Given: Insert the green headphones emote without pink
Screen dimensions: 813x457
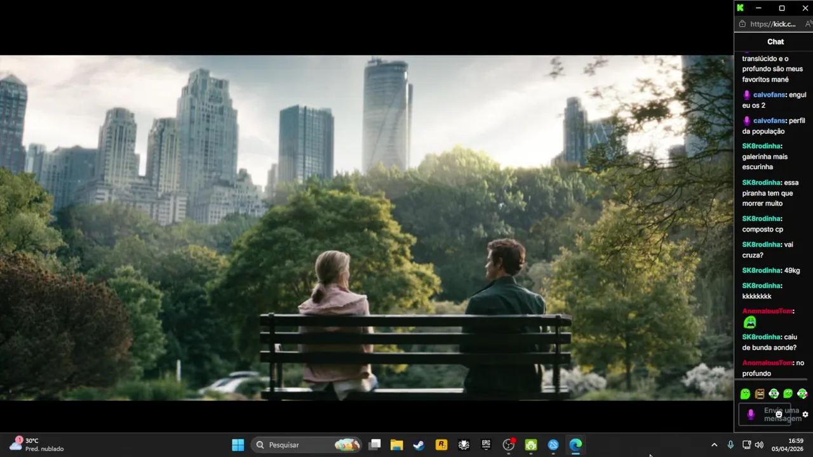Looking at the screenshot, I should [x=774, y=394].
